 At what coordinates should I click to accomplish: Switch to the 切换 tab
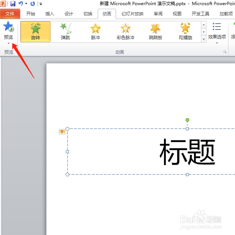(88, 14)
